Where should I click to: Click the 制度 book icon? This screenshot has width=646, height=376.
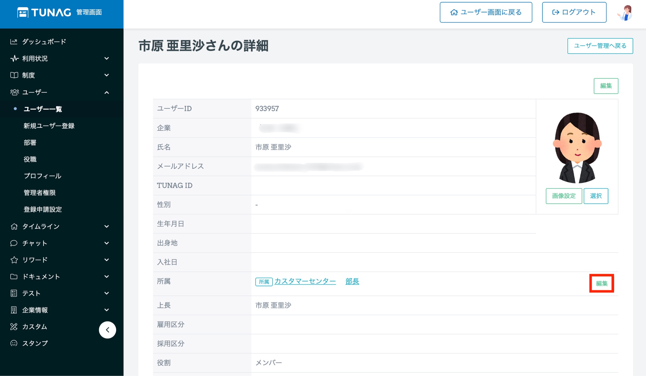(14, 75)
